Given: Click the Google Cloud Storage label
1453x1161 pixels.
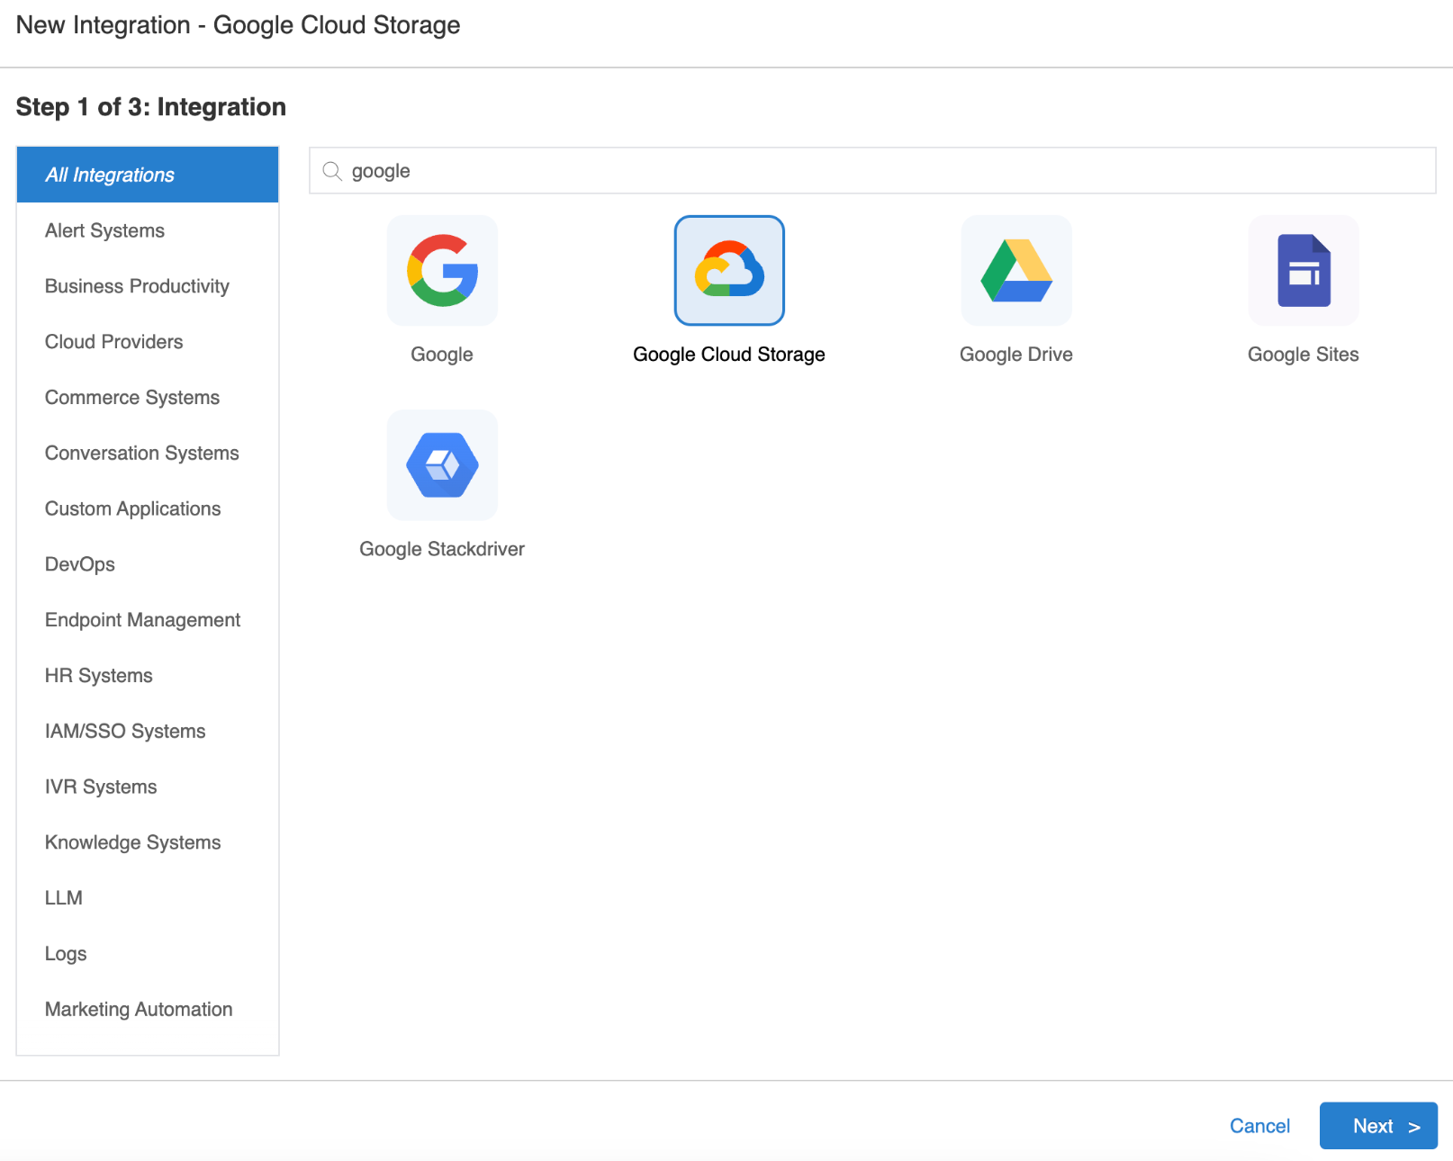Looking at the screenshot, I should (x=729, y=355).
